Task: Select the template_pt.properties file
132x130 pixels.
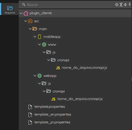Action: pyautogui.click(x=52, y=122)
